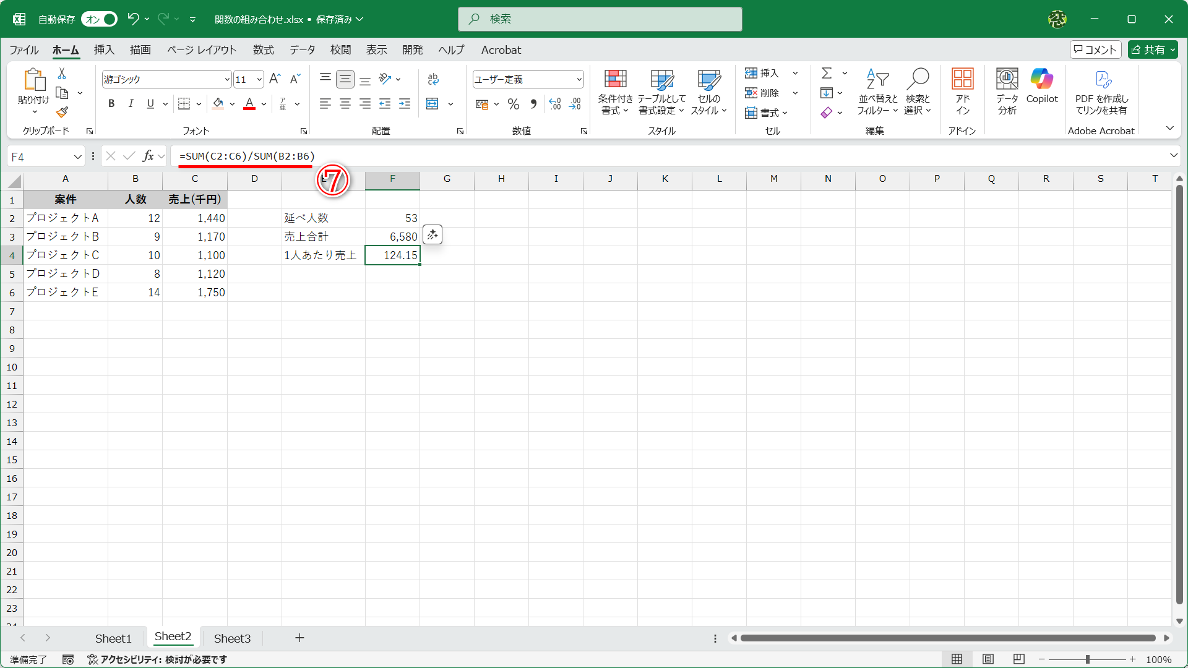The height and width of the screenshot is (668, 1188).
Task: Open the number format dropdown
Action: coord(579,79)
